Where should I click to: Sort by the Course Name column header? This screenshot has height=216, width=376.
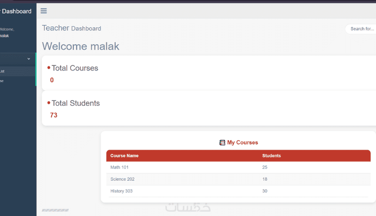point(125,155)
